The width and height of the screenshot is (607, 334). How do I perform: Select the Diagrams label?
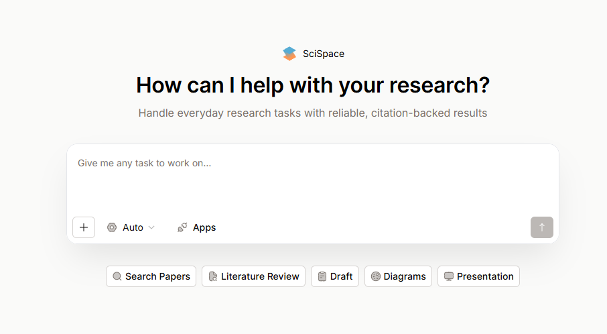(405, 276)
